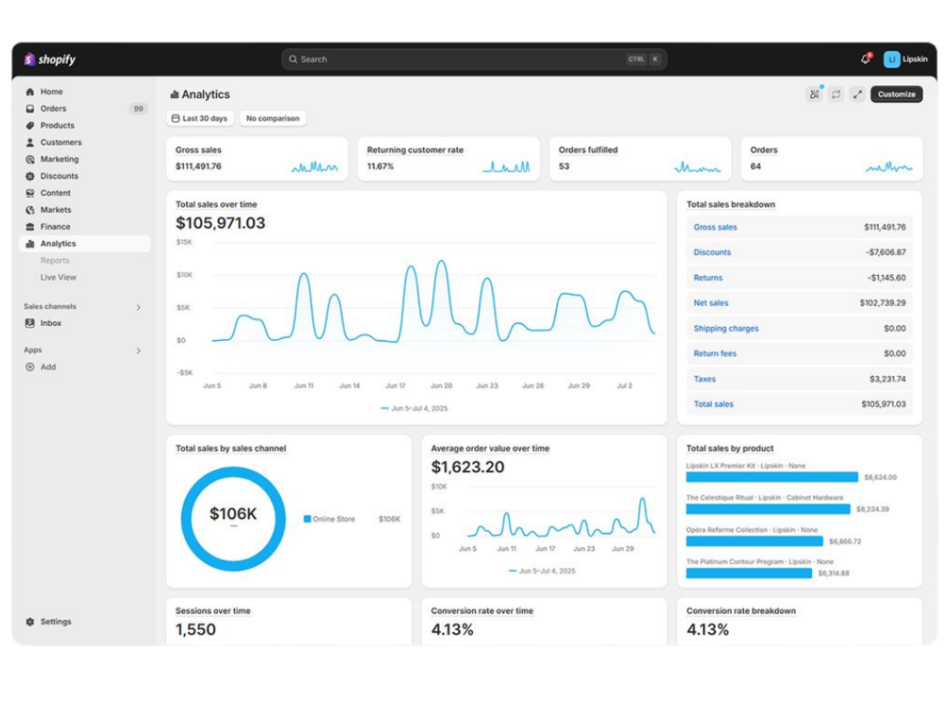
Task: Open the No comparison dropdown
Action: pos(273,118)
